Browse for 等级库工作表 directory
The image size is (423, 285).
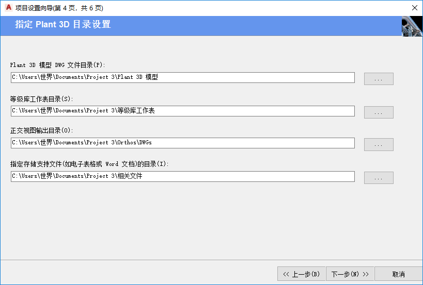[x=379, y=112]
